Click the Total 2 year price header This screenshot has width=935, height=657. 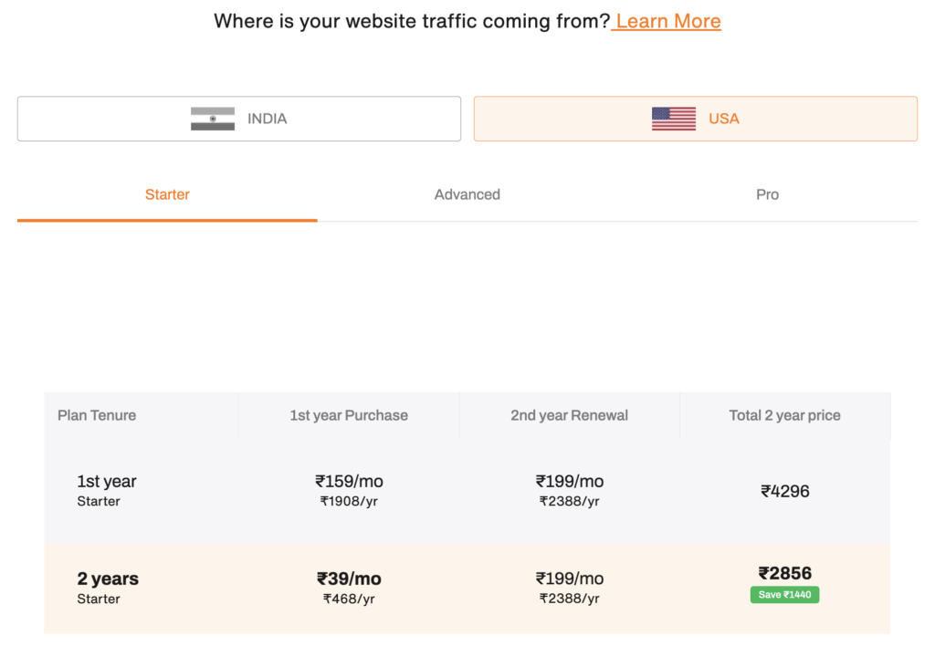784,415
